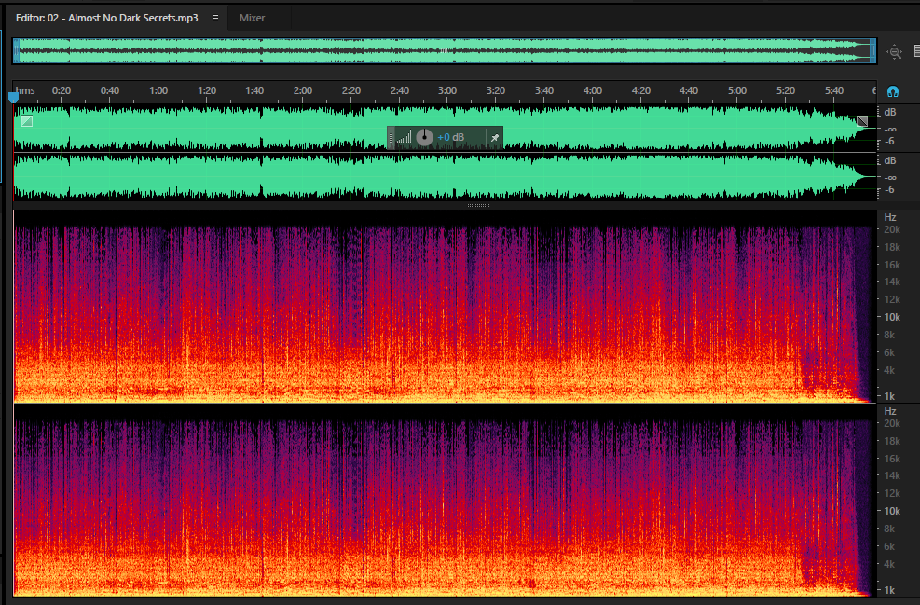The image size is (920, 605).
Task: Click the 4:20 mark on the time ruler
Action: pyautogui.click(x=640, y=90)
